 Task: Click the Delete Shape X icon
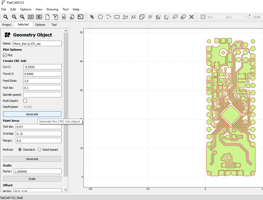192,17
